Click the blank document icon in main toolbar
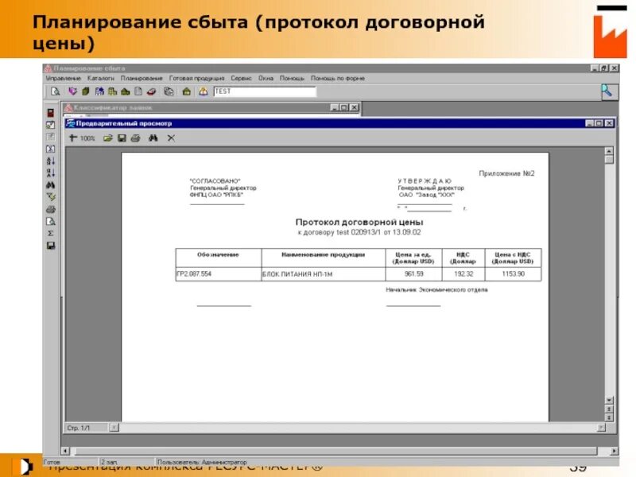This screenshot has width=636, height=477. [x=138, y=91]
